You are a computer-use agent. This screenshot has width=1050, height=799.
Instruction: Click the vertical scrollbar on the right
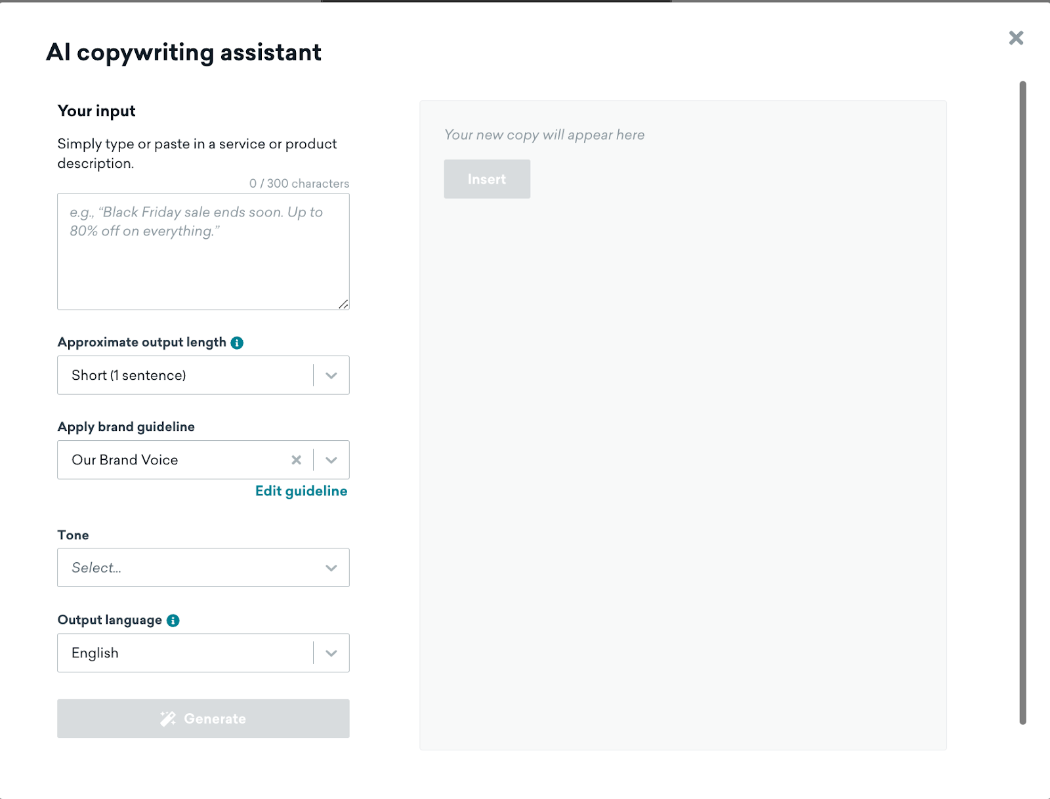tap(1022, 403)
